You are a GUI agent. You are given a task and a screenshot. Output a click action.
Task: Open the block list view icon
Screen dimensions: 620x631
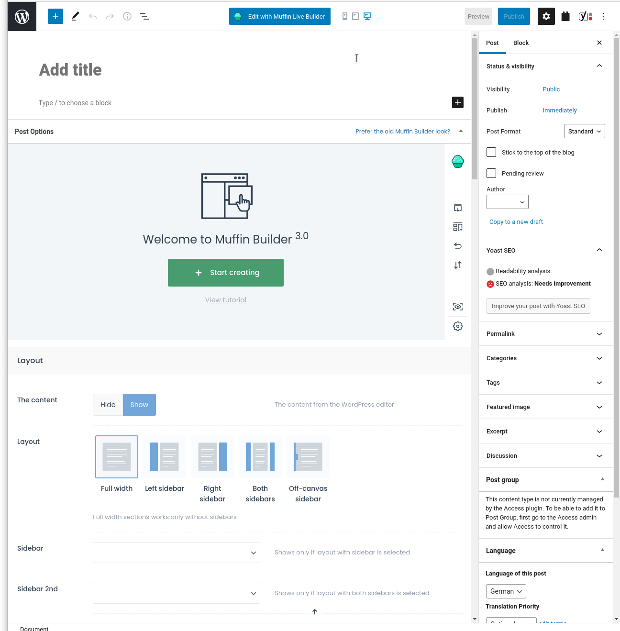pyautogui.click(x=144, y=16)
